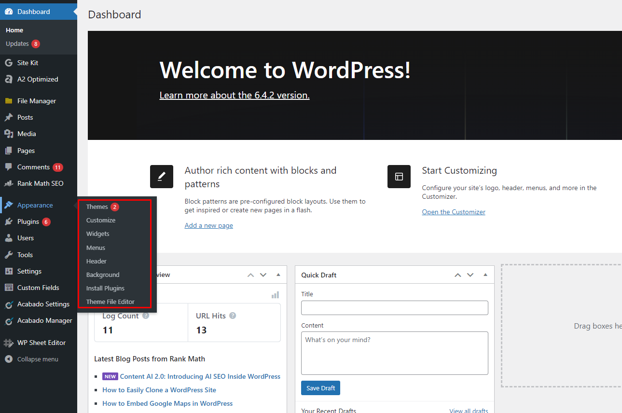
Task: Click the pencil icon beside Author rich content
Action: tap(162, 177)
